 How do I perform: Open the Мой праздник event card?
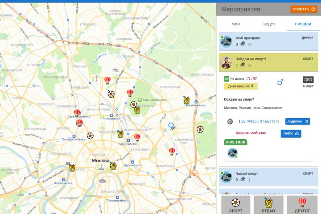pyautogui.click(x=268, y=41)
